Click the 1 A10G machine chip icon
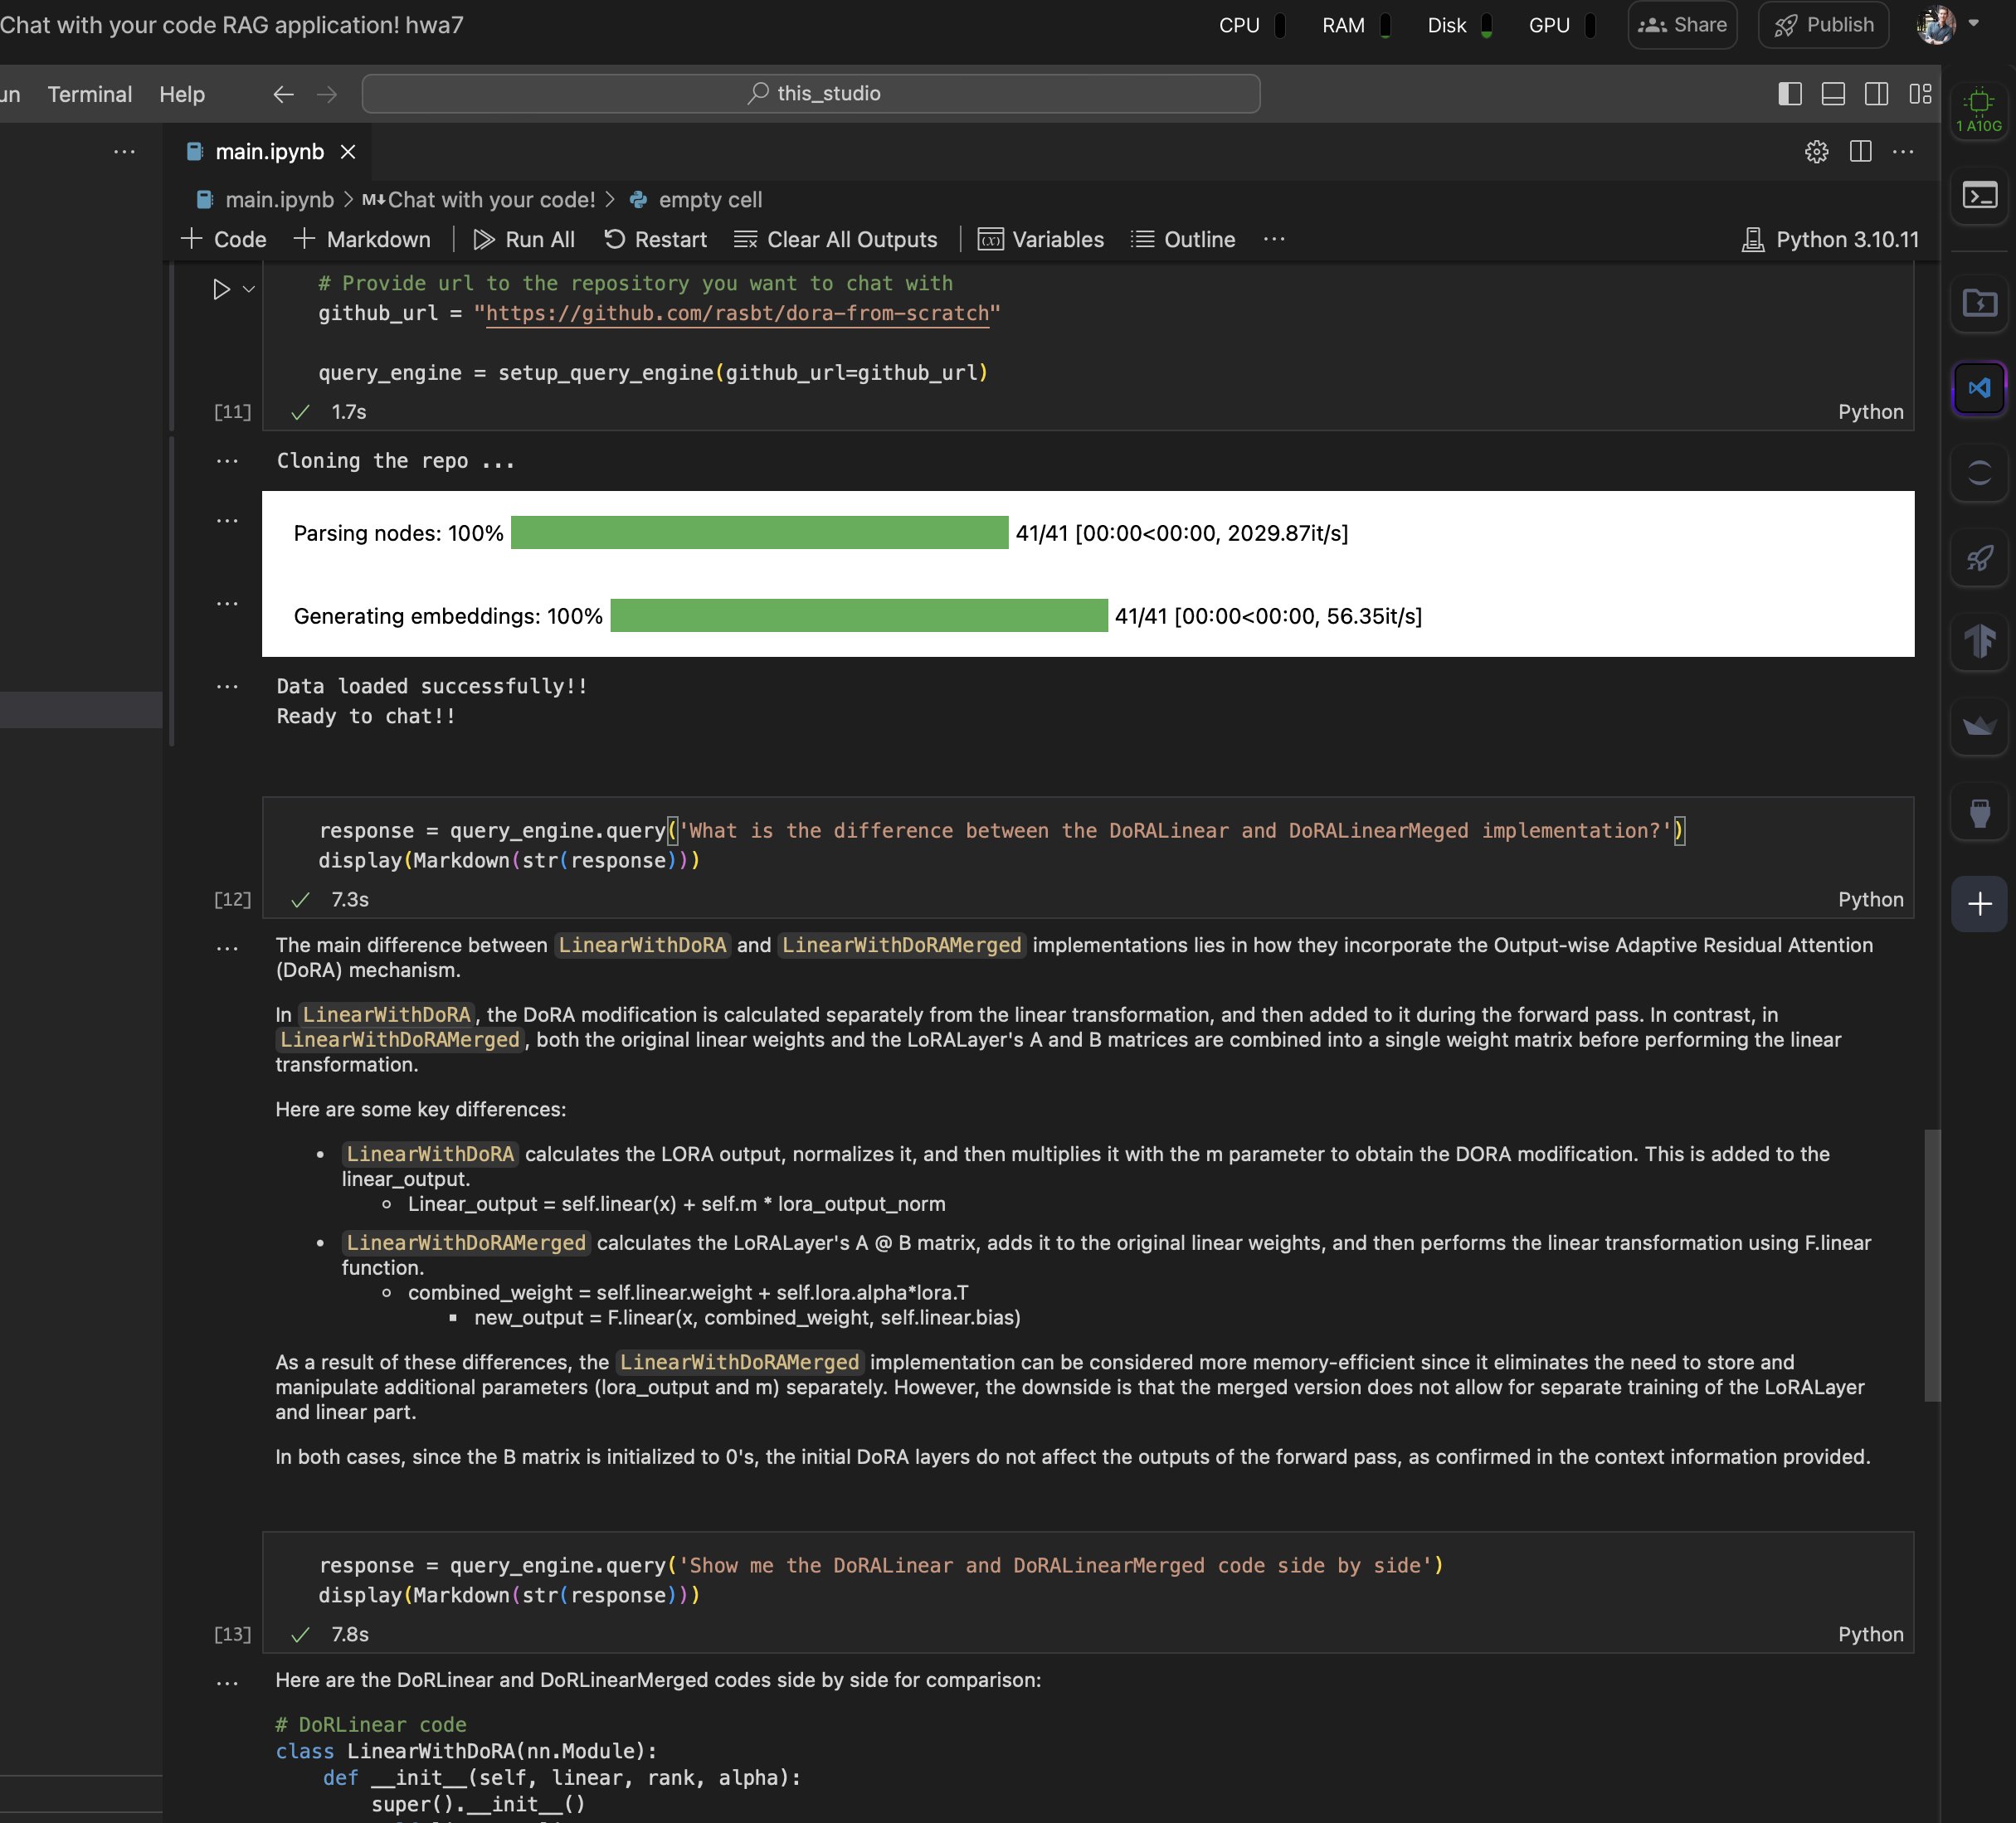Screen dimensions: 2016x1823 [1979, 110]
